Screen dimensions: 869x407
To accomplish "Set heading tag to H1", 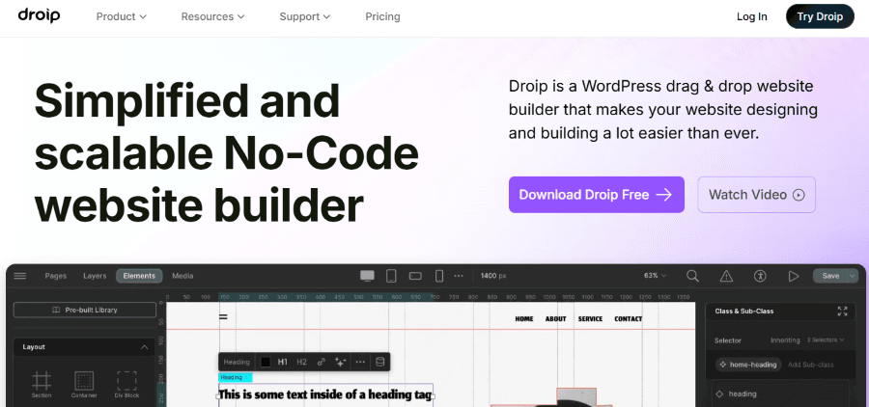I will [x=283, y=362].
